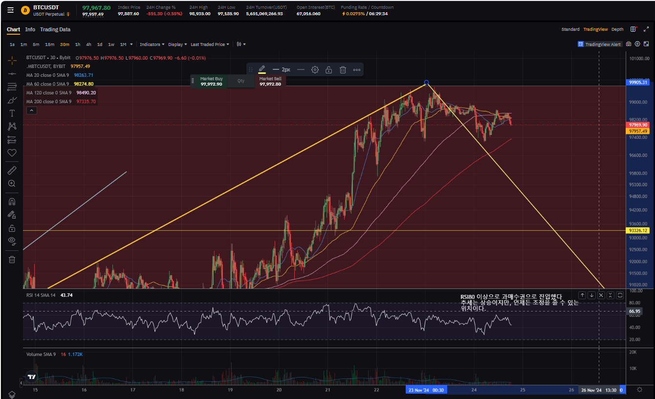Switch to TradingView chart view

pyautogui.click(x=596, y=29)
